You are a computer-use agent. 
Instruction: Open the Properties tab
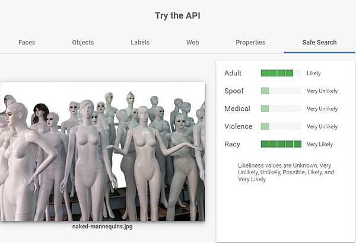pyautogui.click(x=250, y=43)
